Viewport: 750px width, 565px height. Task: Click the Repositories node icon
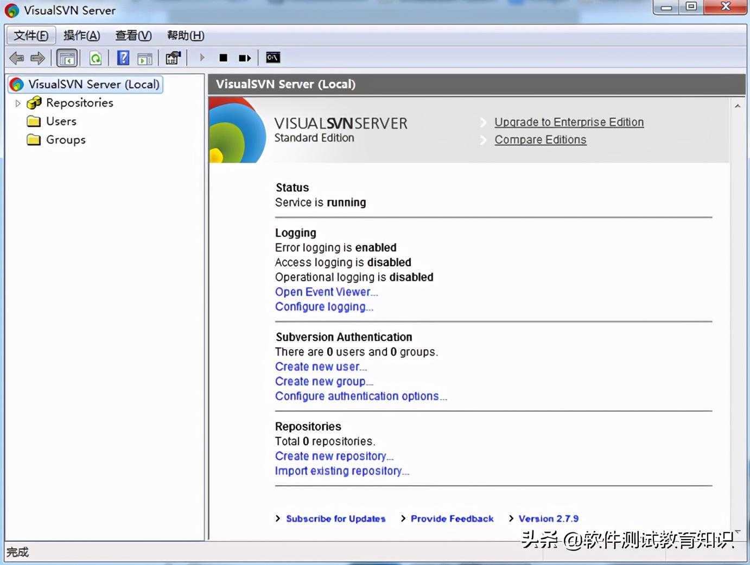[x=34, y=102]
